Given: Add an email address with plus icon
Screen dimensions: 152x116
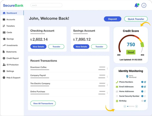Looking at the screenshot, I should coord(142,87).
